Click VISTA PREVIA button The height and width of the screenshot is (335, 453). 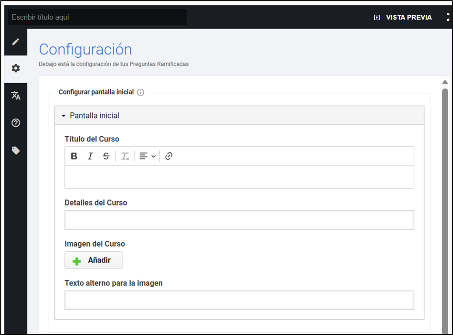(x=403, y=17)
